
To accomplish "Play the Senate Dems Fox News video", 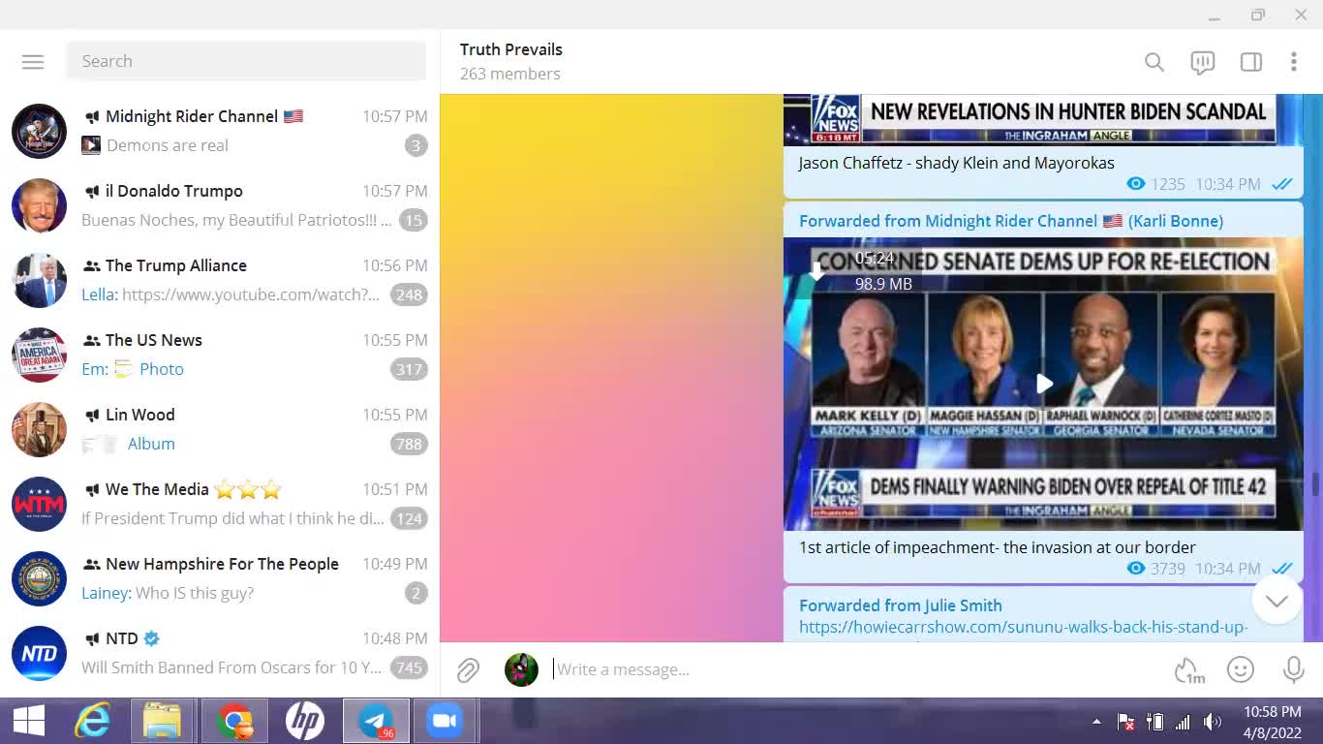I will [x=1044, y=384].
